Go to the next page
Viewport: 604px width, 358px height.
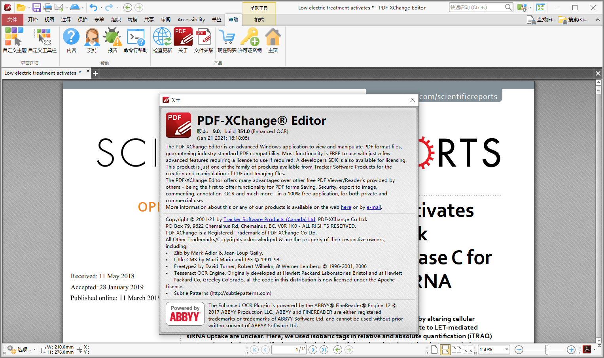point(313,349)
